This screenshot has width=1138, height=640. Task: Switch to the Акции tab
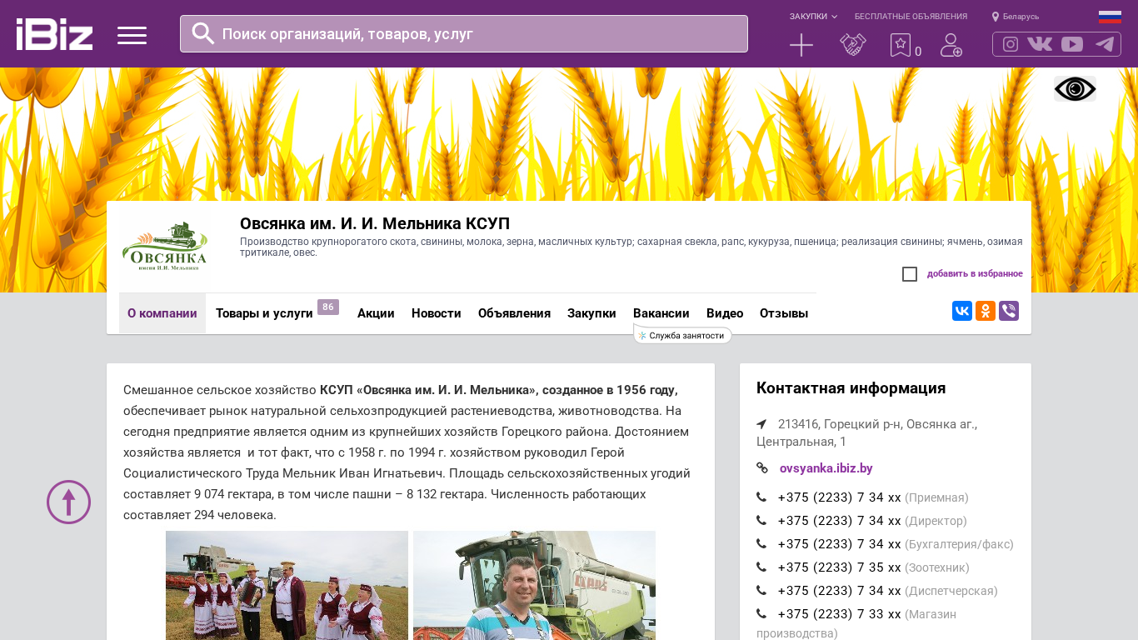[x=376, y=313]
